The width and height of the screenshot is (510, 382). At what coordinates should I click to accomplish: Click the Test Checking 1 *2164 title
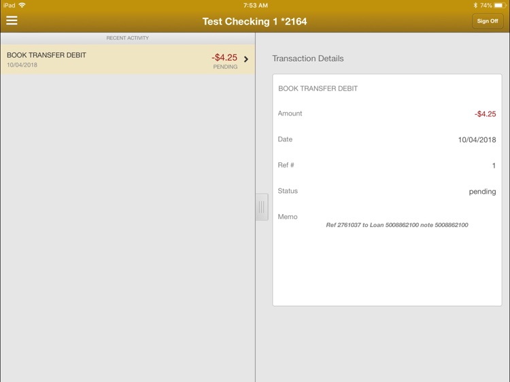pos(255,22)
